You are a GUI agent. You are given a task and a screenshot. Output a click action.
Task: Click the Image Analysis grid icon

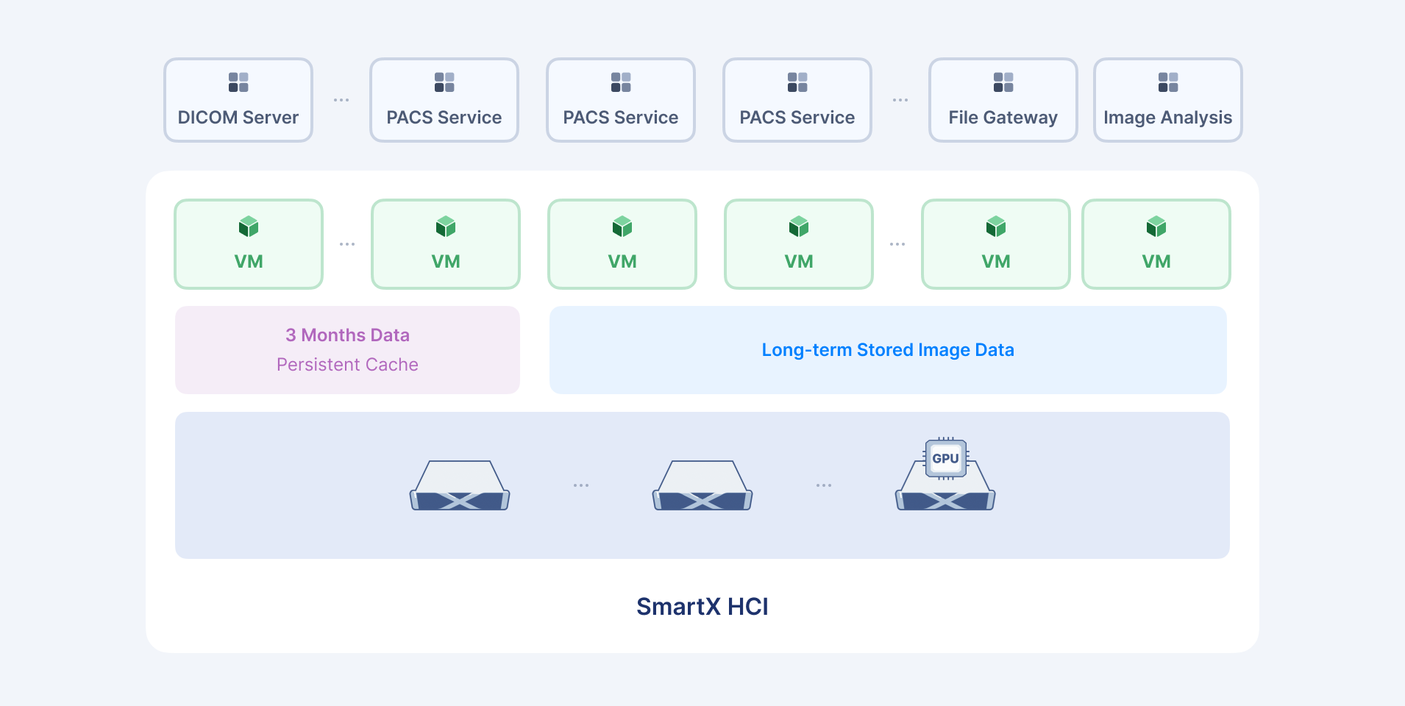pos(1168,82)
